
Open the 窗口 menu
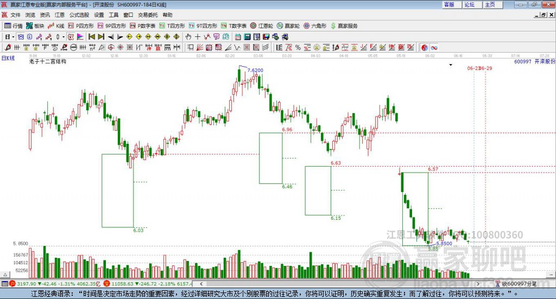(x=128, y=15)
